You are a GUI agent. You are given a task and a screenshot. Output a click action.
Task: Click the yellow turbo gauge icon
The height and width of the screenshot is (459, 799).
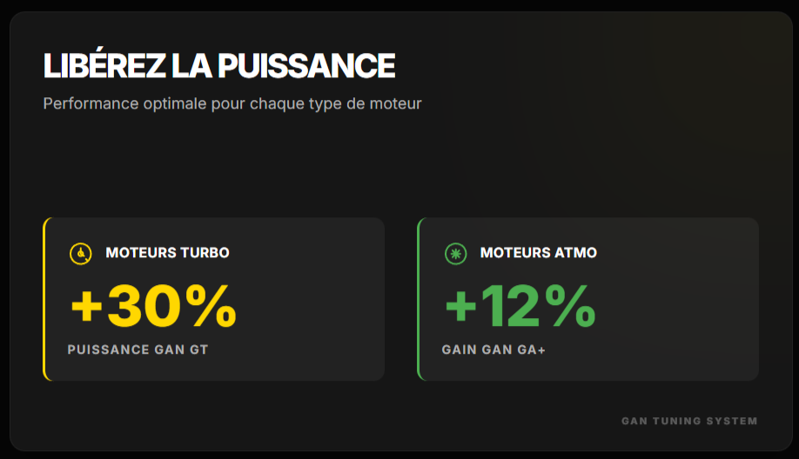tap(80, 253)
